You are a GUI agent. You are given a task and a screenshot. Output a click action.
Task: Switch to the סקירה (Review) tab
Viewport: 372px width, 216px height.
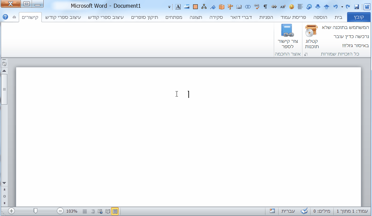[x=216, y=17]
